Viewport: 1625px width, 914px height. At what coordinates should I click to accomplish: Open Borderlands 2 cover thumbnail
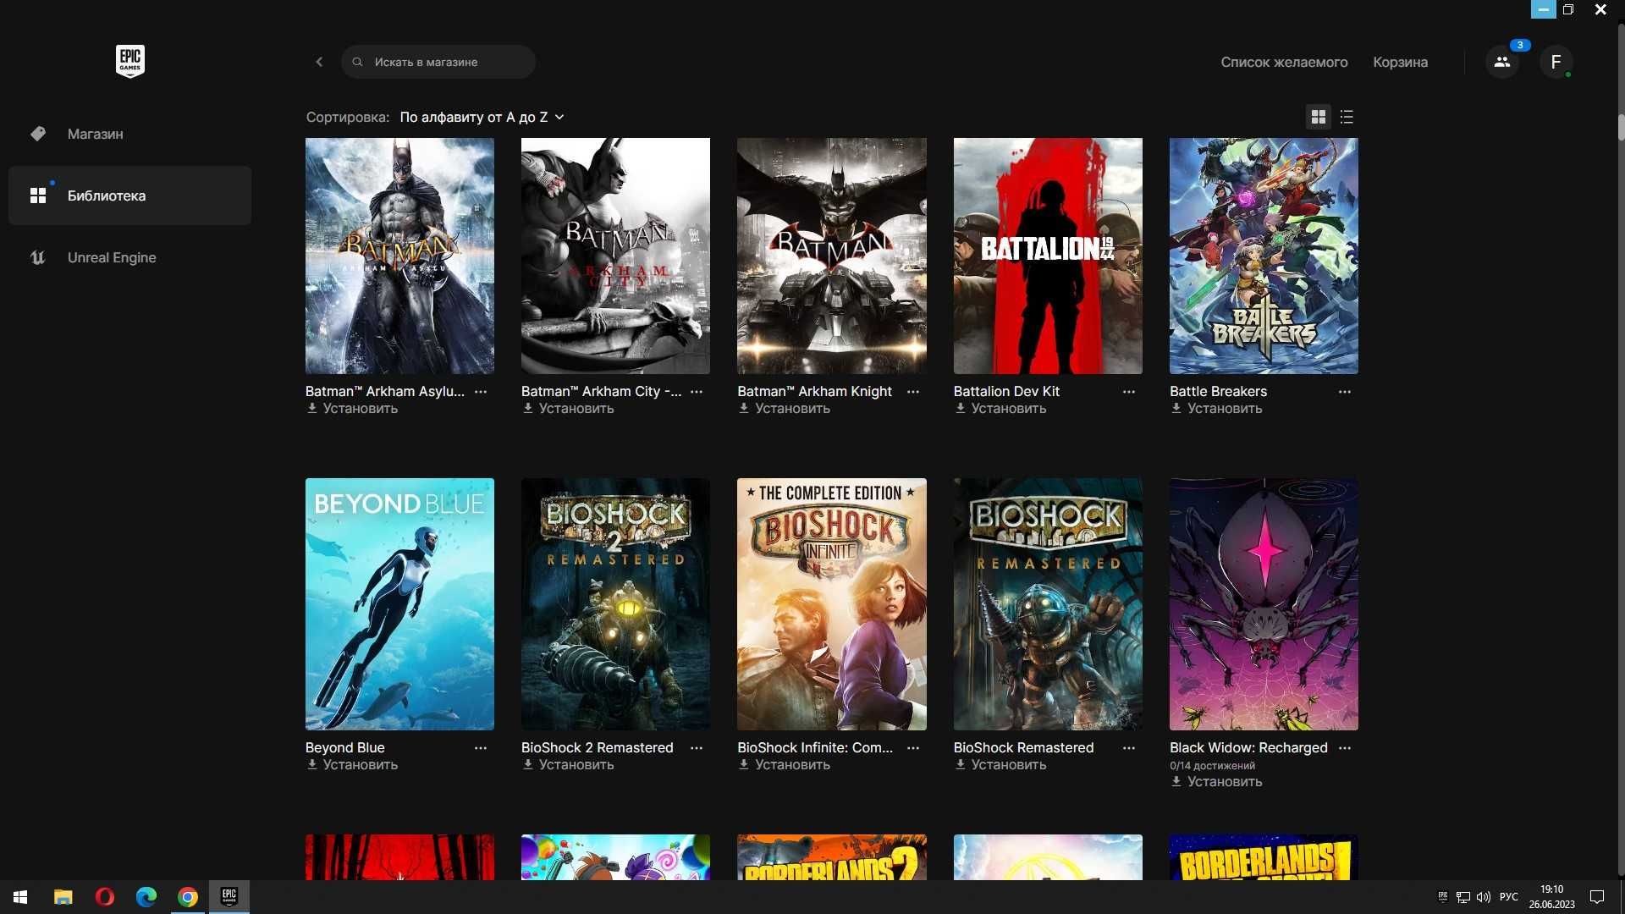pos(832,857)
